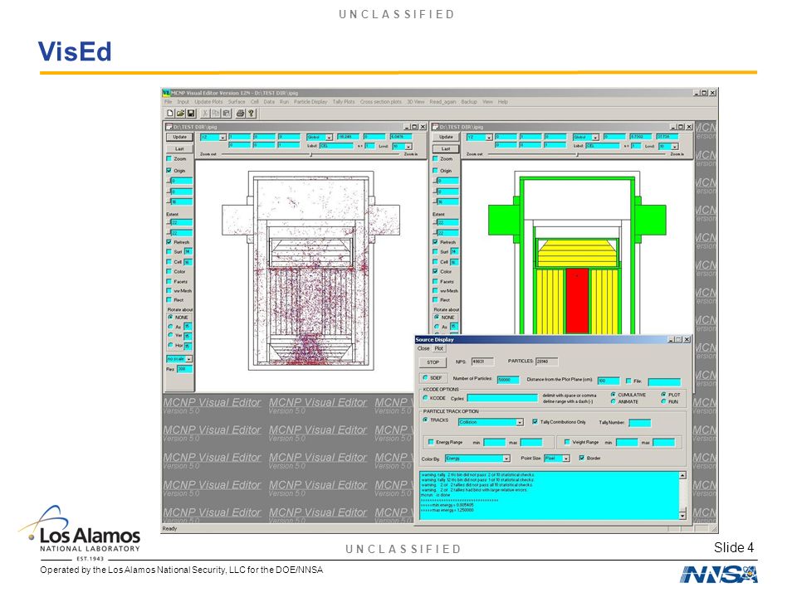Select the ANIMATE radio button
This screenshot has height=597, width=797.
(x=613, y=401)
